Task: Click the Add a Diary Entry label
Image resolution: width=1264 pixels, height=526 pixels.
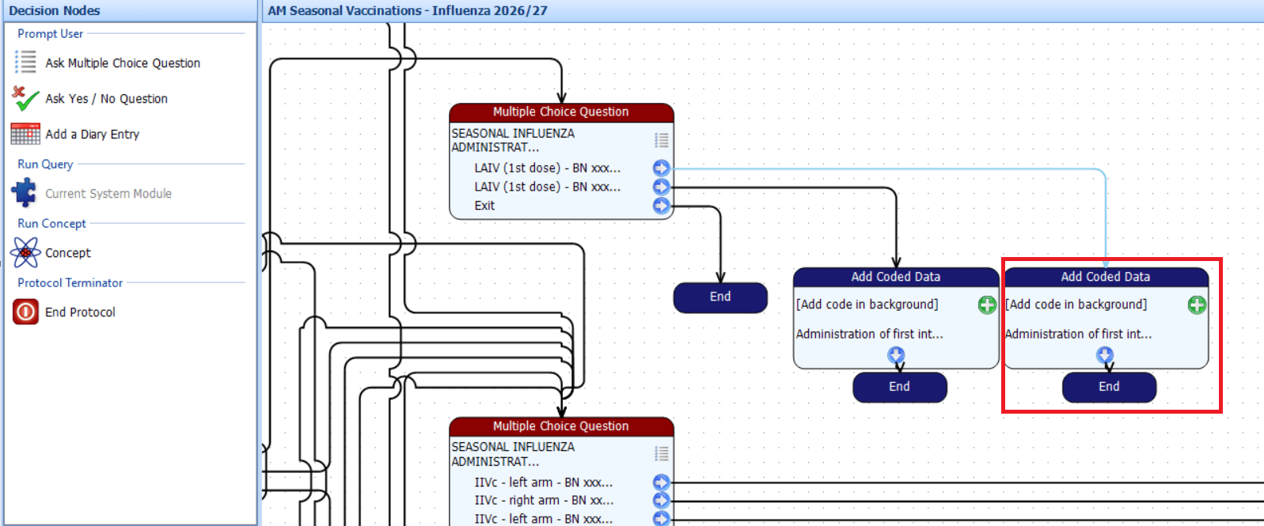Action: coord(92,134)
